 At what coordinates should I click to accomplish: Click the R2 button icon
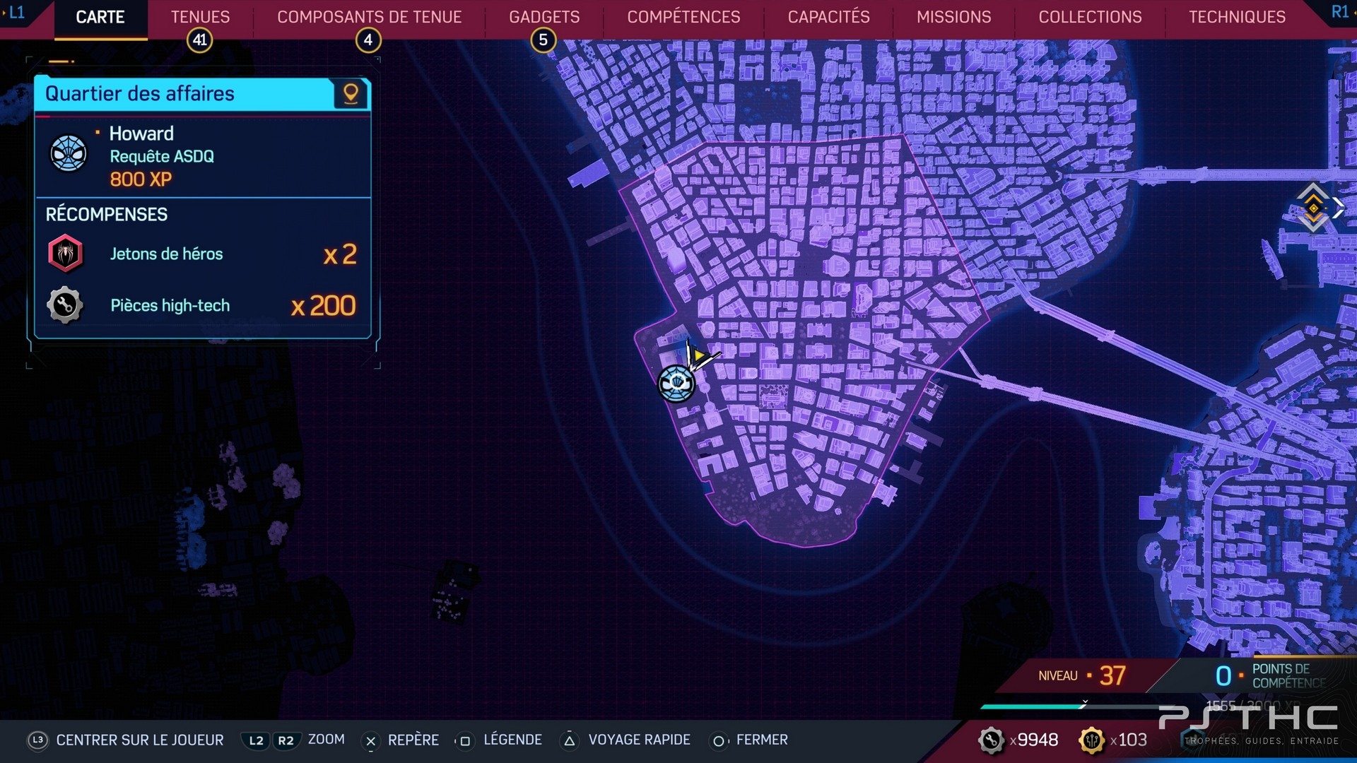(x=286, y=740)
